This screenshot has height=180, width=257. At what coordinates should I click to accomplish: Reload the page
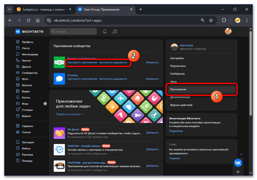(29, 20)
